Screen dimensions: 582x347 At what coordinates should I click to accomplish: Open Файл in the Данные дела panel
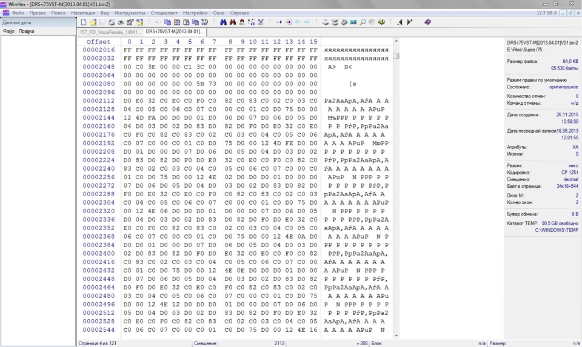point(8,31)
